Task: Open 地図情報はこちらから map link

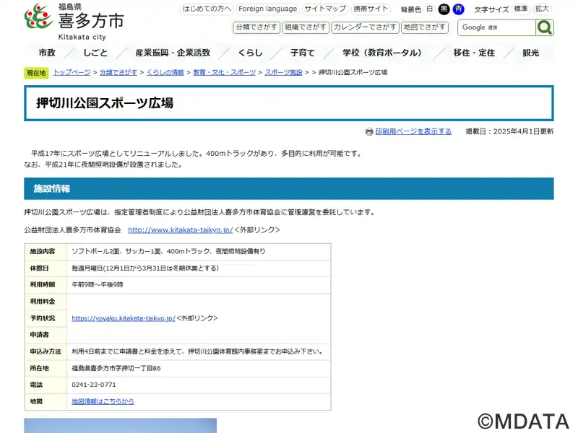Action: (103, 401)
